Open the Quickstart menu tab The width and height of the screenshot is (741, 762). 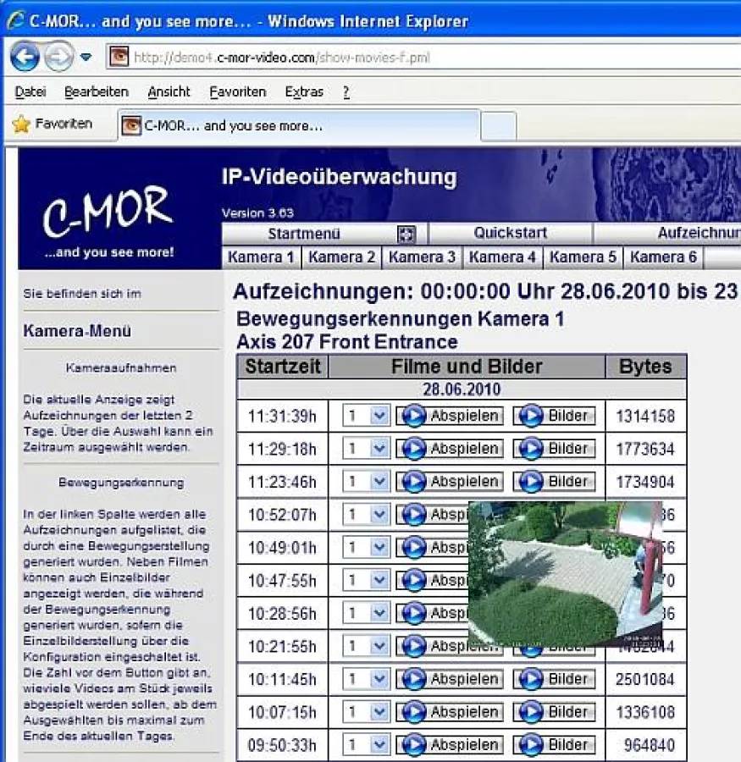511,235
